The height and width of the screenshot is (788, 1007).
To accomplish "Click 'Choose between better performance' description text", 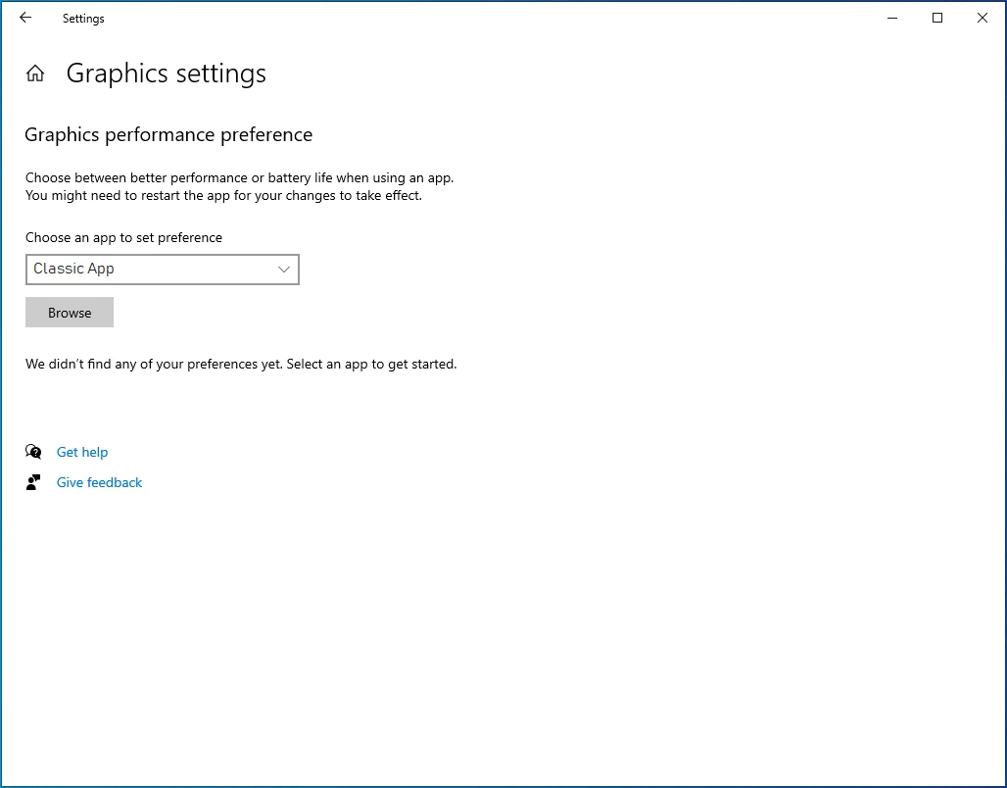I will pos(240,178).
